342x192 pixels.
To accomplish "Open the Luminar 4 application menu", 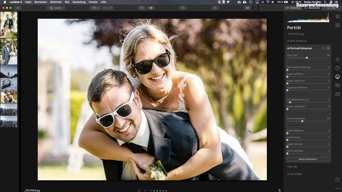I will 15,2.
